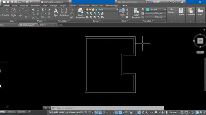Insert a Table from the Annotation panel
Screen dimensions: 206x115
click(x=71, y=17)
